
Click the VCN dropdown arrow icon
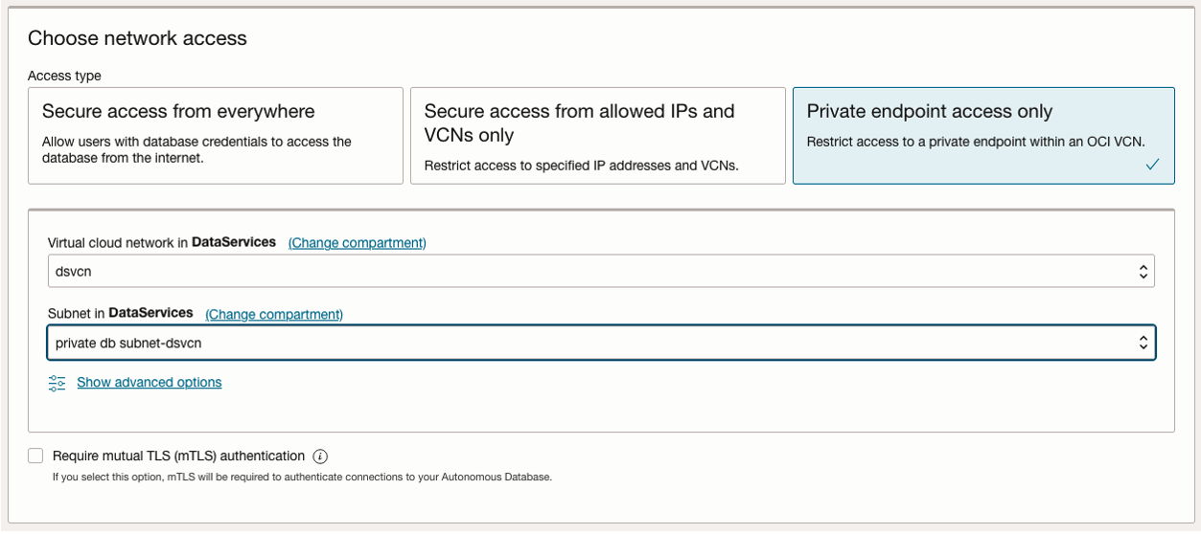click(1143, 272)
